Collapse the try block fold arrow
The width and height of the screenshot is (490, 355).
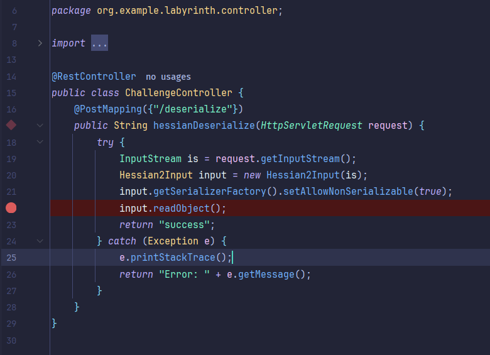[x=40, y=142]
